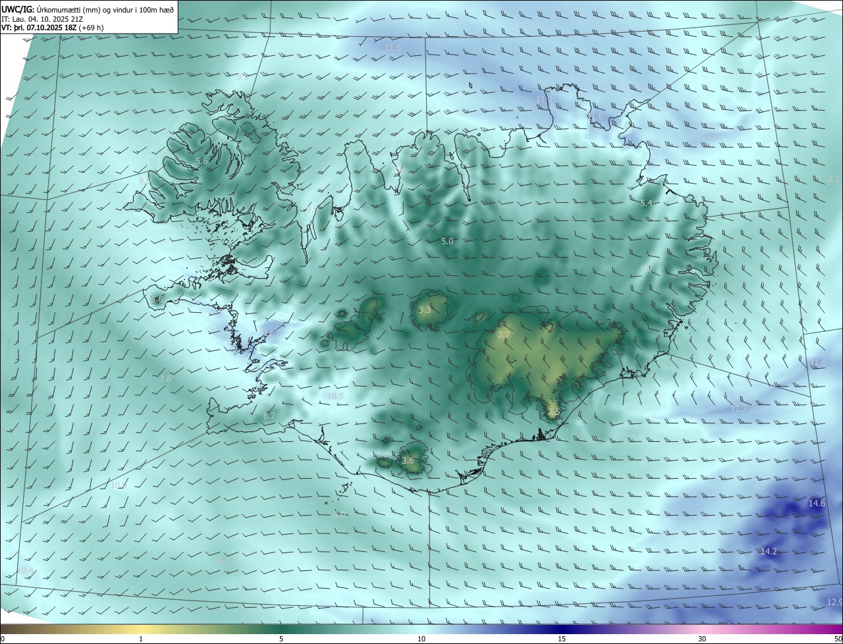Click the 12.9 value at the map edge
The height and width of the screenshot is (644, 843).
point(834,603)
